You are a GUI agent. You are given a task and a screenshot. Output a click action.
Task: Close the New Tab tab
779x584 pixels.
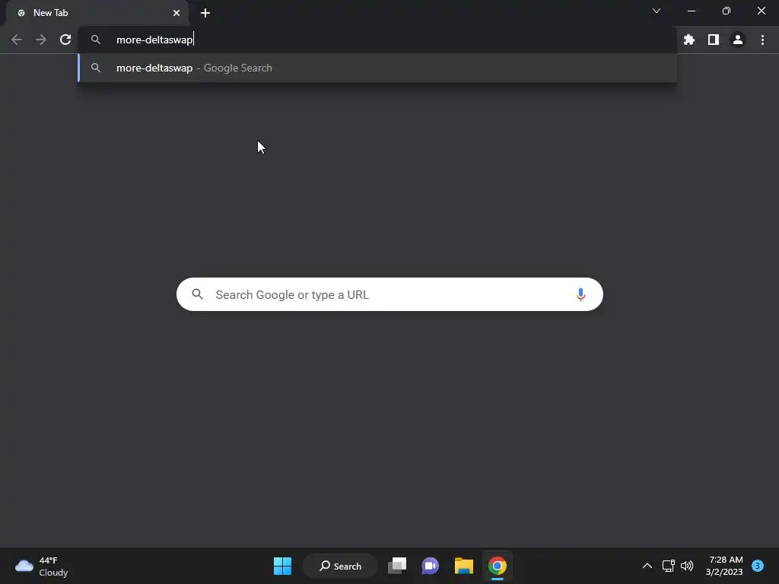pyautogui.click(x=176, y=13)
